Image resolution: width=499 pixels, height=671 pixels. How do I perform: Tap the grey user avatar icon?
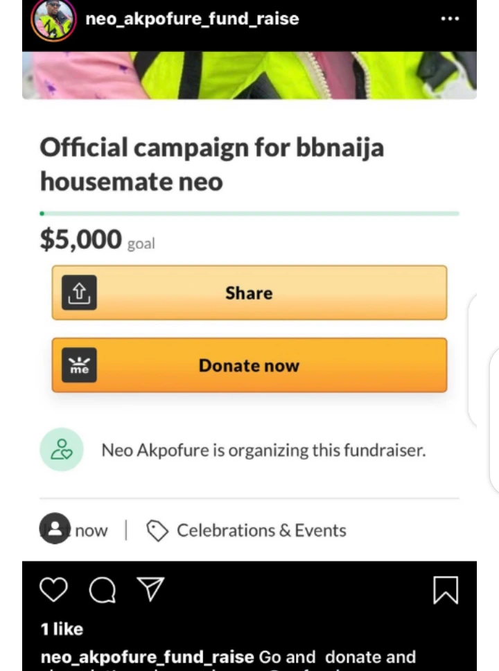55,529
